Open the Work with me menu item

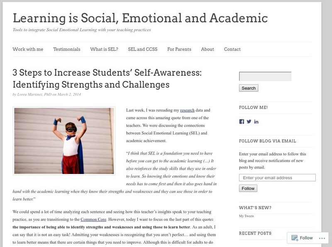point(28,49)
